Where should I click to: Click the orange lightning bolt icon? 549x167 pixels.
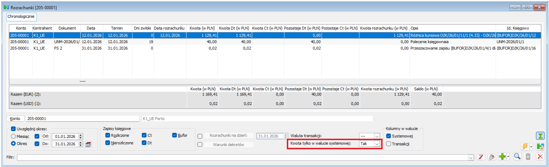(x=525, y=147)
